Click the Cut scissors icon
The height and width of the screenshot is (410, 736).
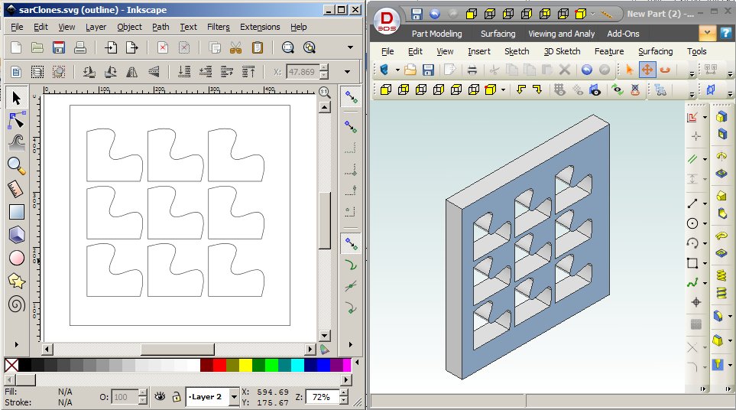pyautogui.click(x=236, y=47)
